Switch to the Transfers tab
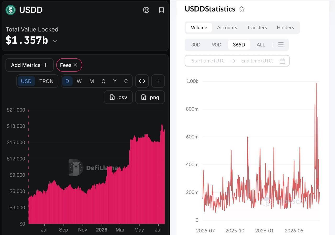Image resolution: width=335 pixels, height=235 pixels. click(257, 27)
